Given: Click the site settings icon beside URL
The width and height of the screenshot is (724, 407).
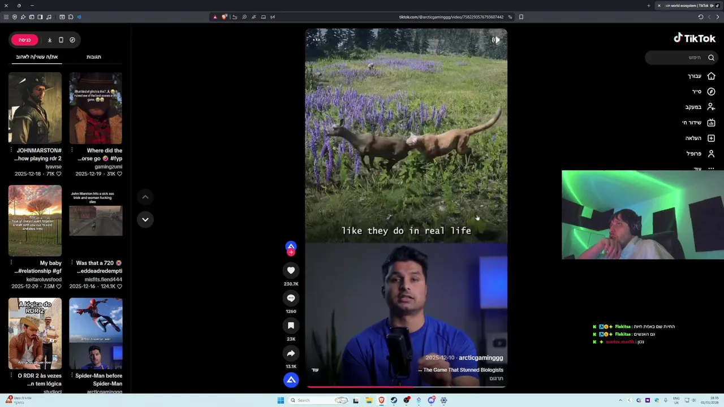Looking at the screenshot, I should [510, 17].
